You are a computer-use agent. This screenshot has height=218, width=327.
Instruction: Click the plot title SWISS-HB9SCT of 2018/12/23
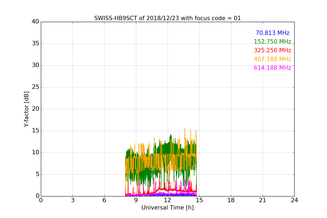(x=168, y=18)
